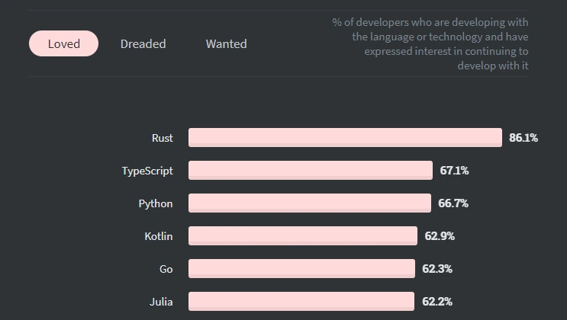Select the Python bar

309,203
